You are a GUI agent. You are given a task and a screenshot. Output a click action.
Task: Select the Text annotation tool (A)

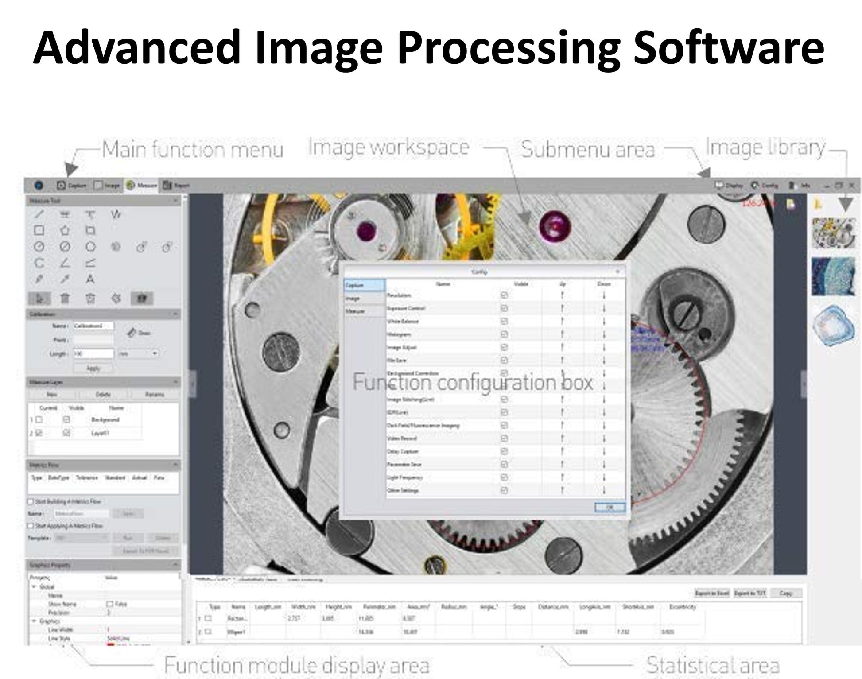90,279
